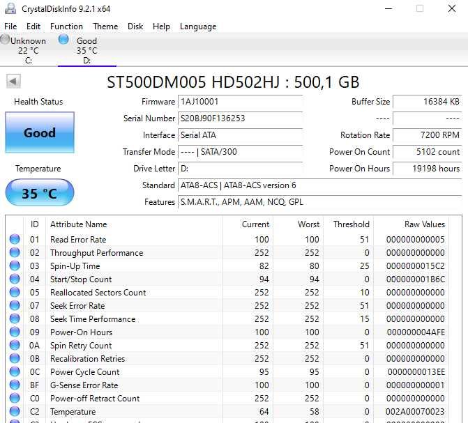This screenshot has width=468, height=423.
Task: Open the Language menu
Action: tap(198, 26)
